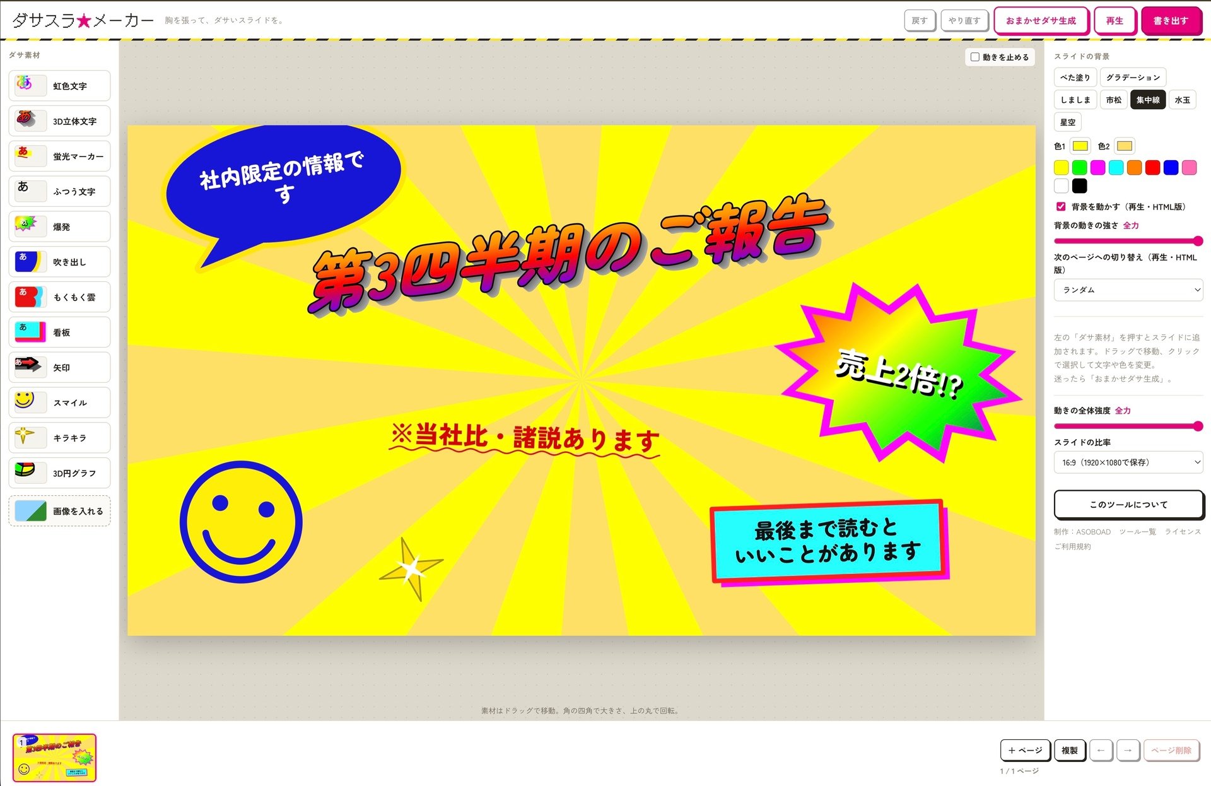Add the スマイル smiley material
The height and width of the screenshot is (786, 1211).
(x=59, y=402)
